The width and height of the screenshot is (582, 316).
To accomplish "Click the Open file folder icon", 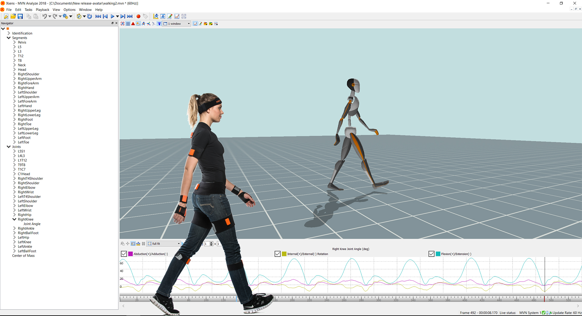I will (13, 16).
